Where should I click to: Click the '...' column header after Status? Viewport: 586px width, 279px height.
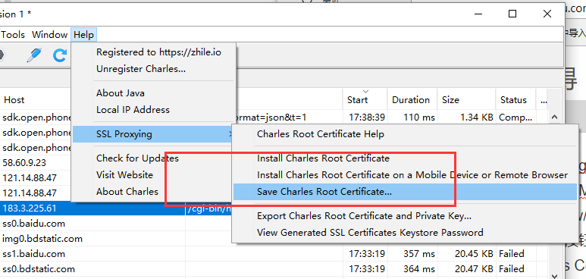pyautogui.click(x=544, y=100)
